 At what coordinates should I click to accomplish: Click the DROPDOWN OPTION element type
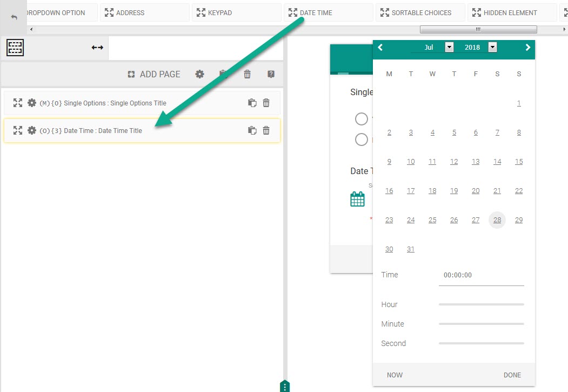(x=62, y=12)
